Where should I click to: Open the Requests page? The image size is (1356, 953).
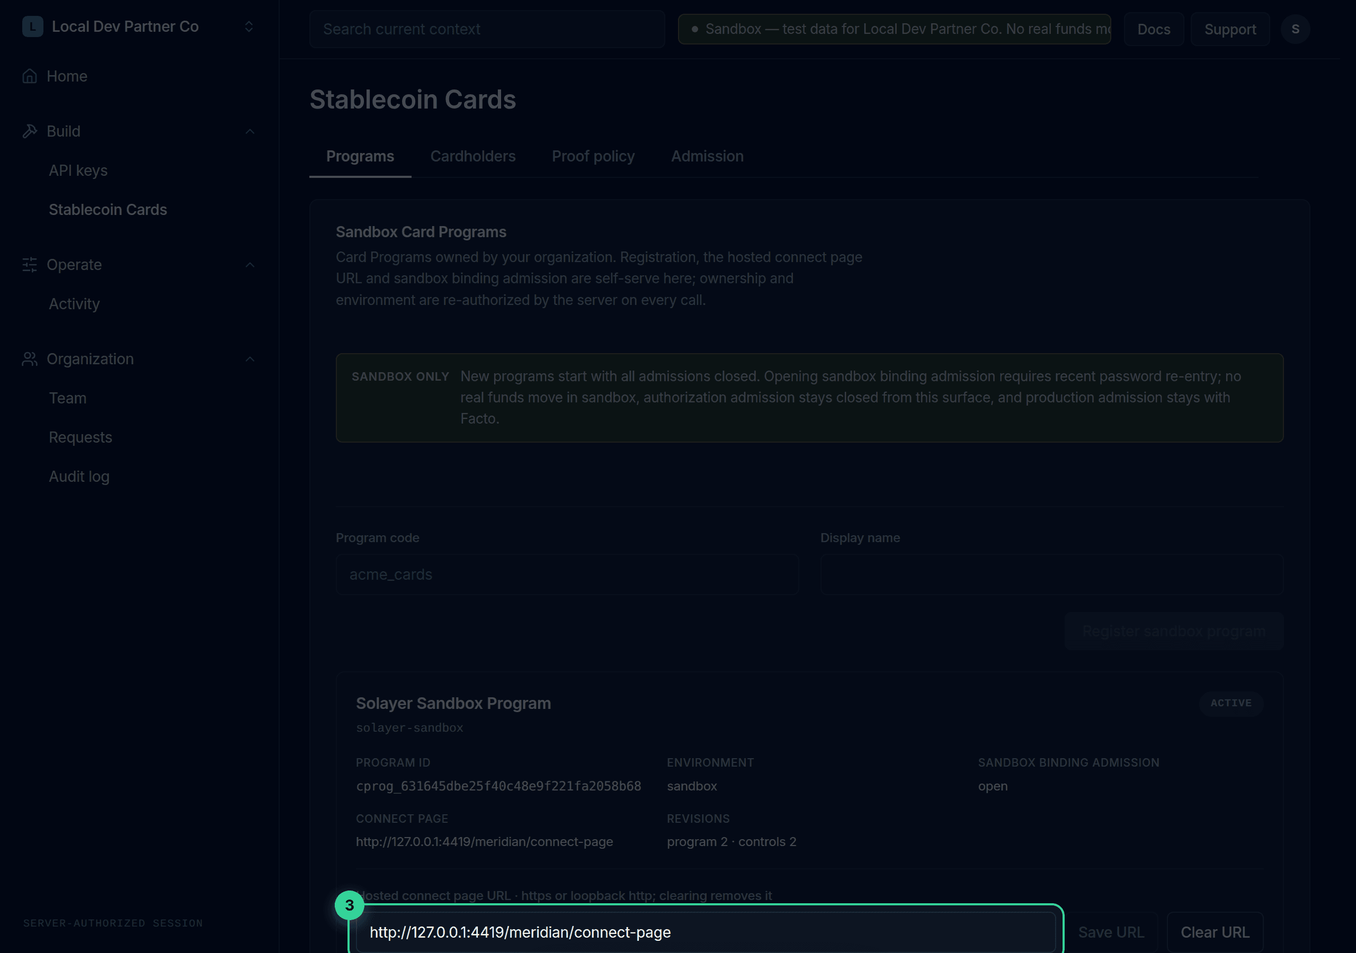coord(81,437)
